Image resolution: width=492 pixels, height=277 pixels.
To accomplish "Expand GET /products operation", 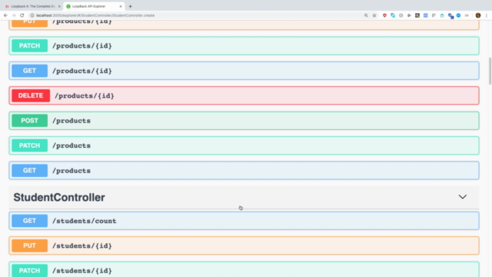I will tap(244, 171).
